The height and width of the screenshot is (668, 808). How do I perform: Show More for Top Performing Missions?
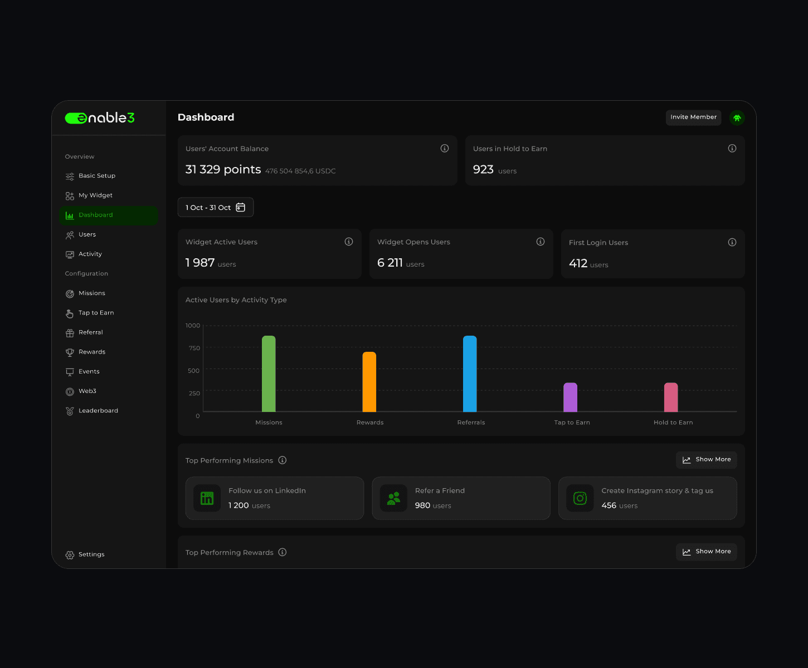point(706,459)
